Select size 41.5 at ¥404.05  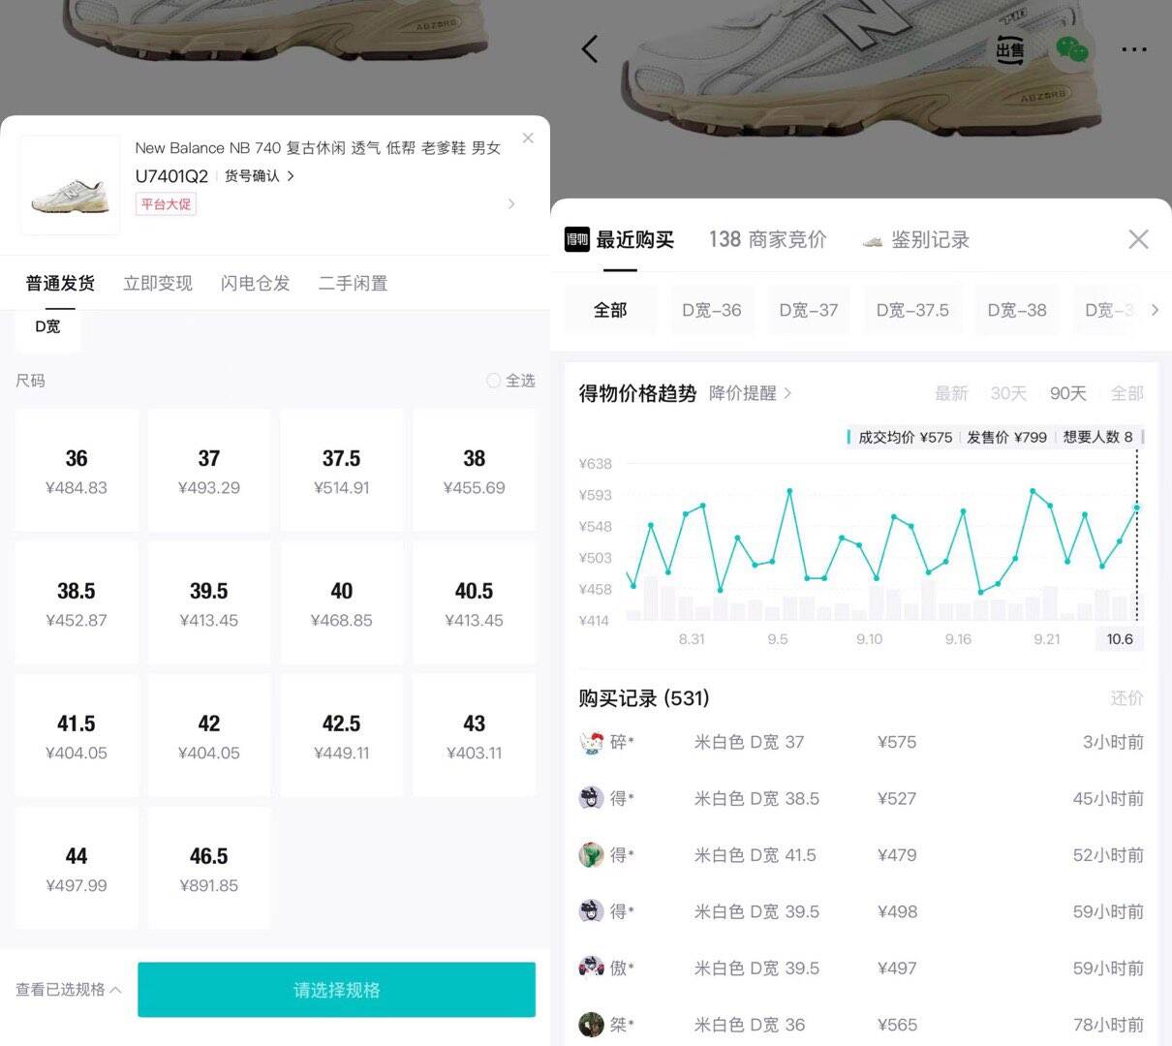(x=77, y=735)
